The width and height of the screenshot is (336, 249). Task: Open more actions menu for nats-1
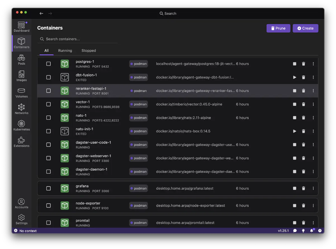[313, 118]
